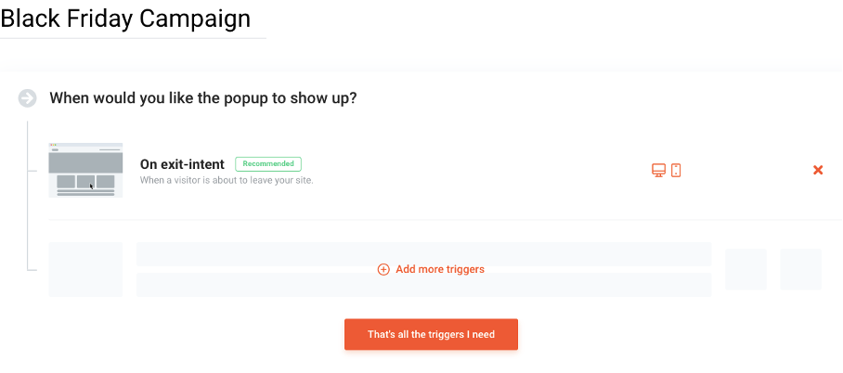
Task: Click the upper placeholder bar behind Add more triggers
Action: (423, 253)
